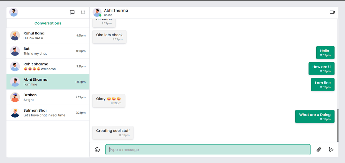Click the power logout icon

click(83, 12)
